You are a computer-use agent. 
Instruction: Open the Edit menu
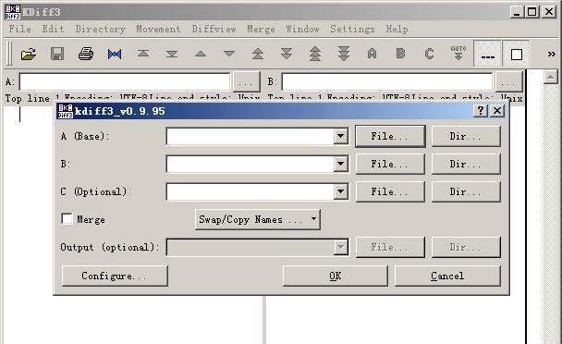coord(53,29)
